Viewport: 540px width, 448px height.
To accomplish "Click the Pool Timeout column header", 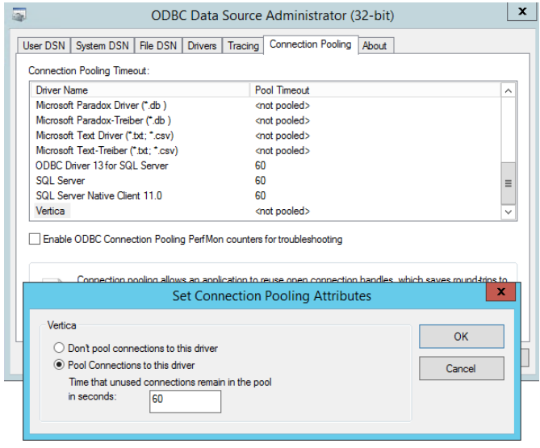I will pyautogui.click(x=375, y=90).
